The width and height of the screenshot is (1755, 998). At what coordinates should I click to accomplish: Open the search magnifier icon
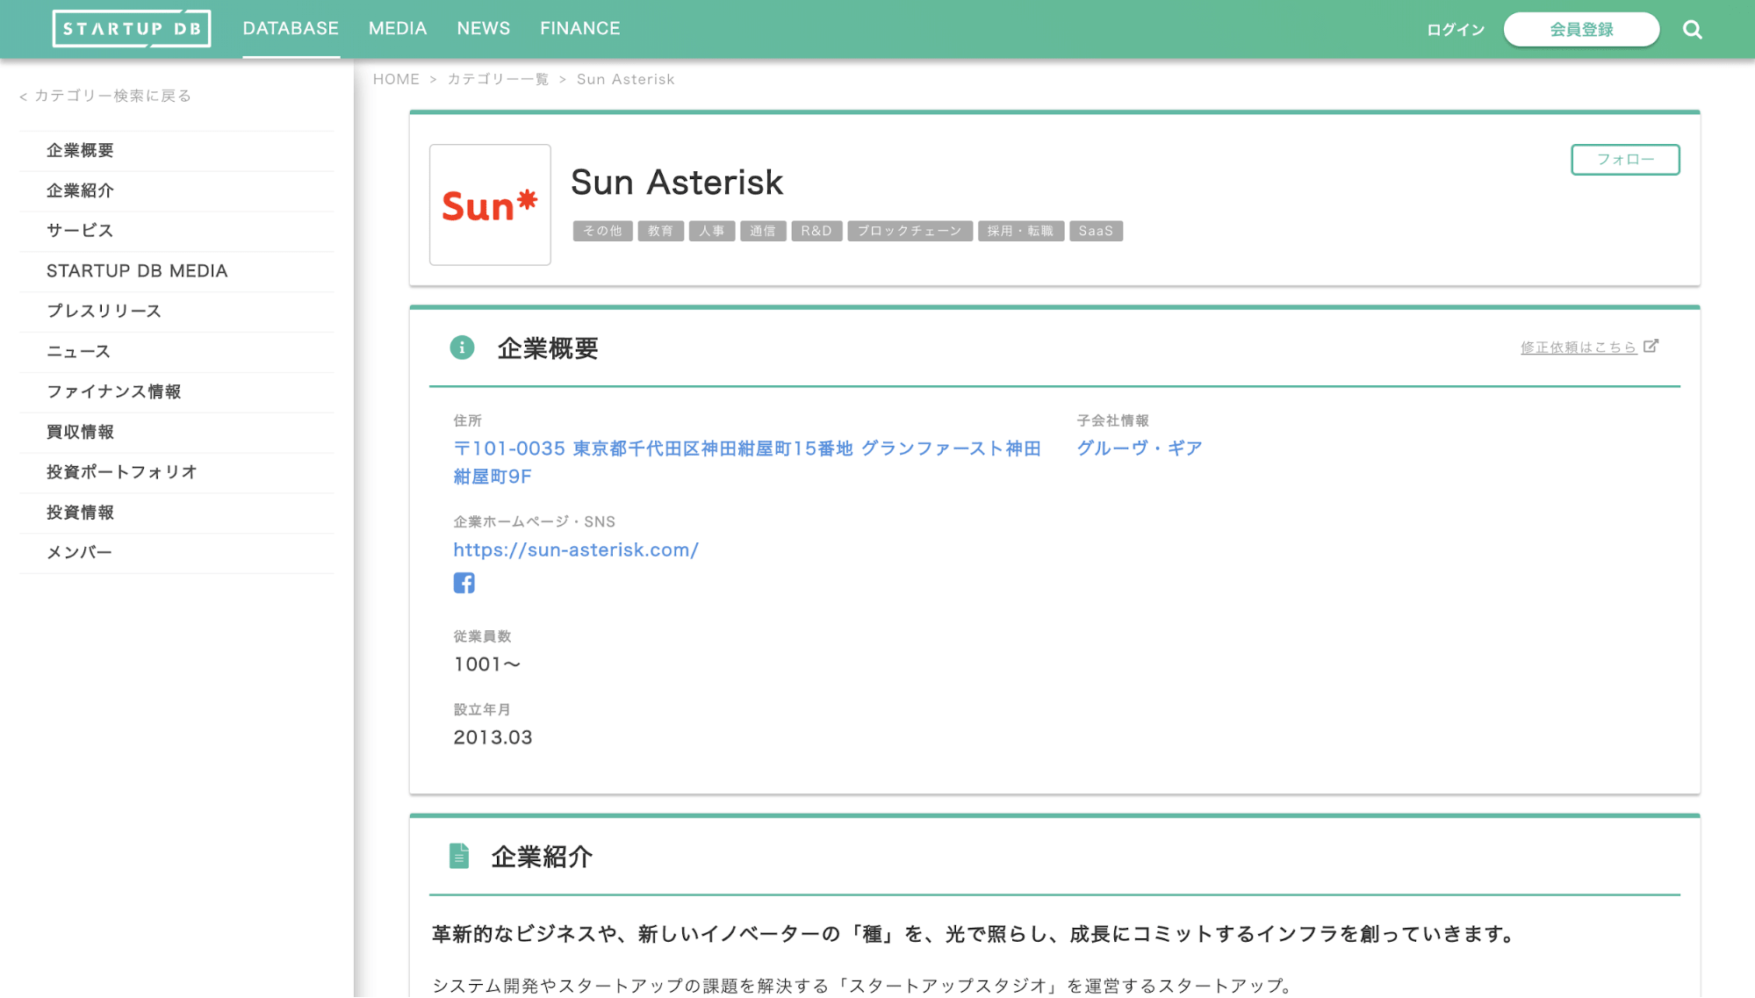click(x=1692, y=28)
